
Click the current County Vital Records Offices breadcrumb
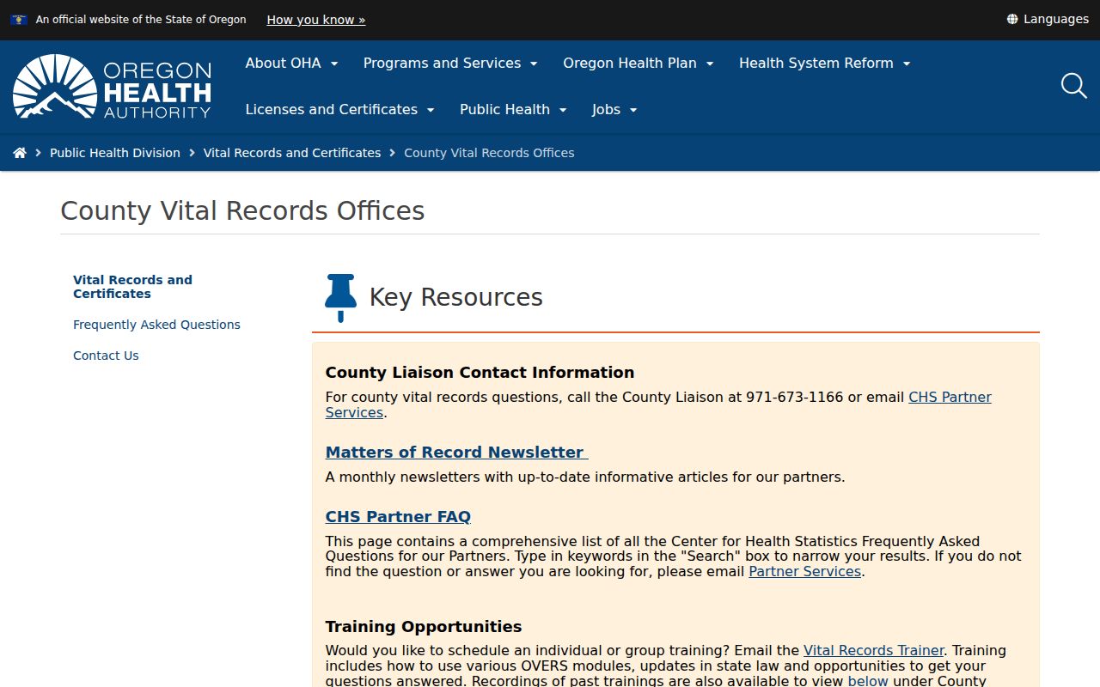click(489, 153)
